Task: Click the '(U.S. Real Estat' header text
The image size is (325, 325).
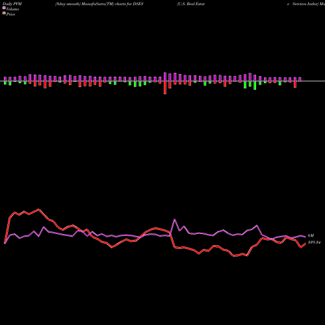Action: pyautogui.click(x=190, y=4)
